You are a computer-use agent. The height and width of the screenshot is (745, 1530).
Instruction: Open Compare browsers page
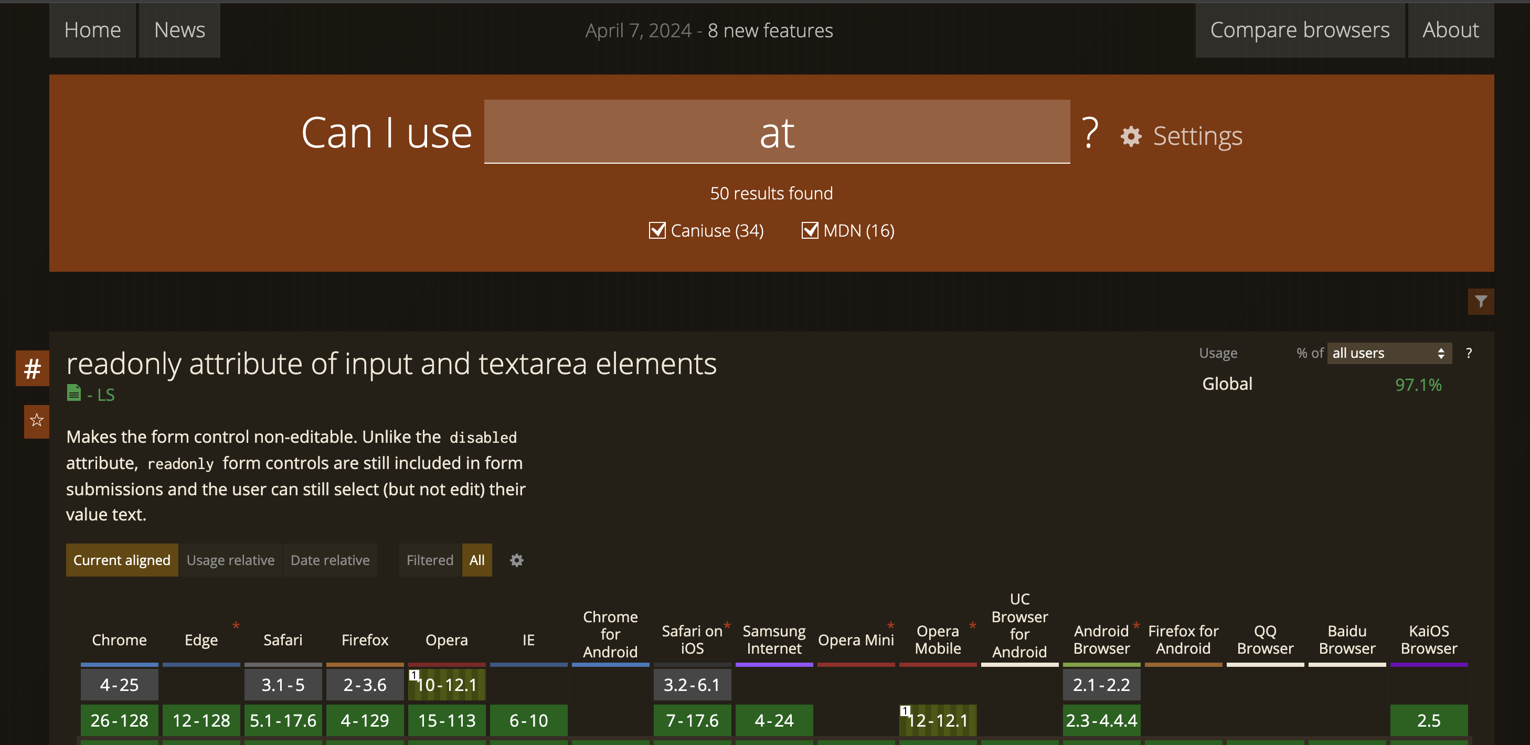tap(1300, 30)
